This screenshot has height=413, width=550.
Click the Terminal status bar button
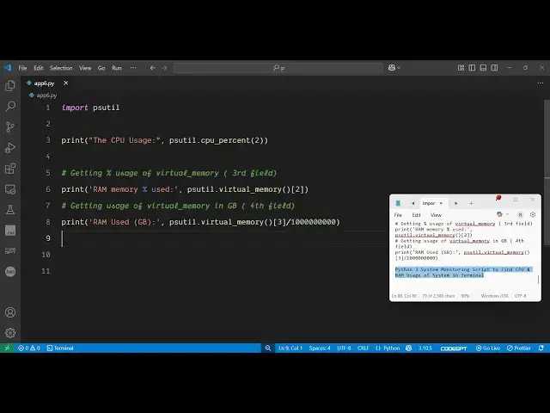coord(60,348)
